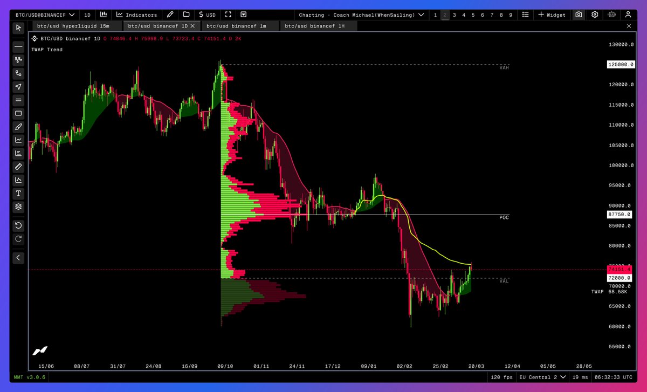Open the pencil drawing settings

[x=170, y=15]
